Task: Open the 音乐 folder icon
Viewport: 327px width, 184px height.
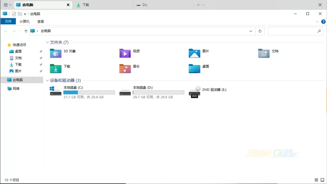Action: point(125,68)
